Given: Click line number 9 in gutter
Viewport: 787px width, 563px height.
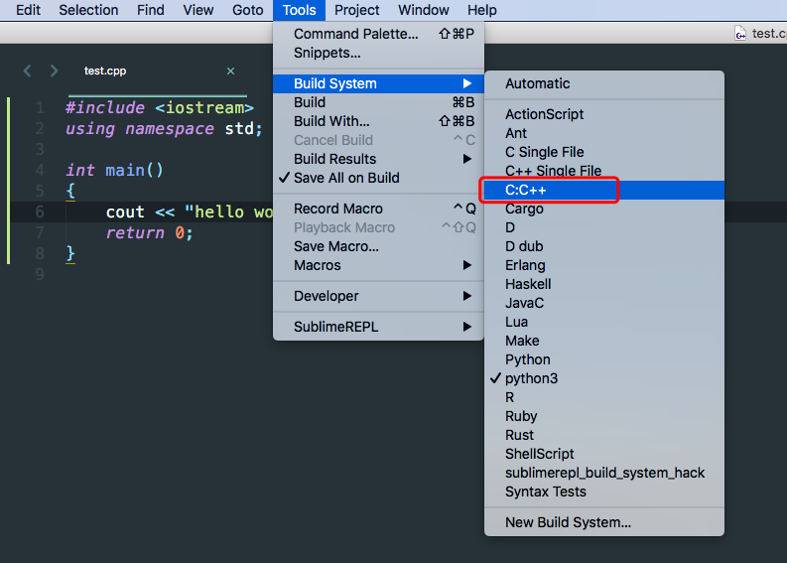Looking at the screenshot, I should [40, 274].
